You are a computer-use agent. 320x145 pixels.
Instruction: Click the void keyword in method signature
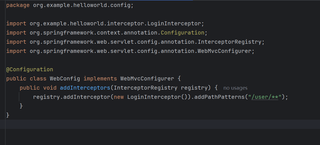(50, 88)
